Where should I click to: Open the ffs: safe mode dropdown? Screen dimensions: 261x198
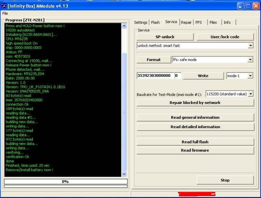[x=250, y=60]
